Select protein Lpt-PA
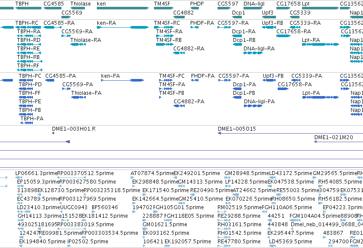Image resolution: width=363 pixels, height=248 pixels. 311,93
